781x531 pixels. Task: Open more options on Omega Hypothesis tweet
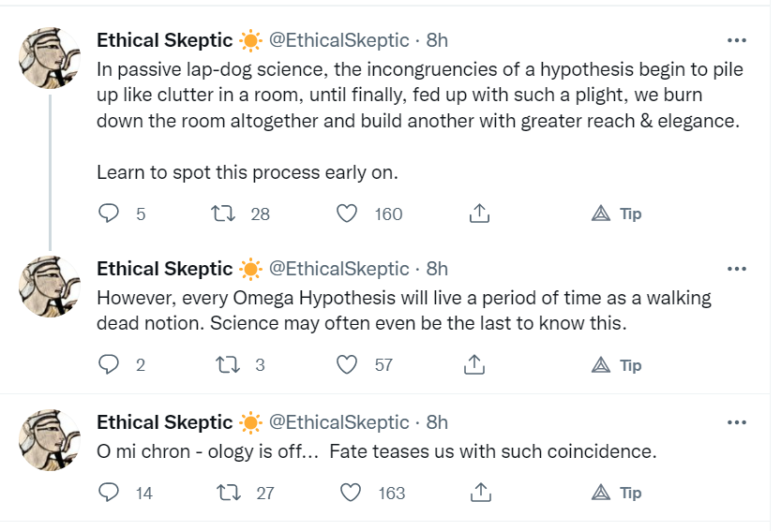click(737, 269)
